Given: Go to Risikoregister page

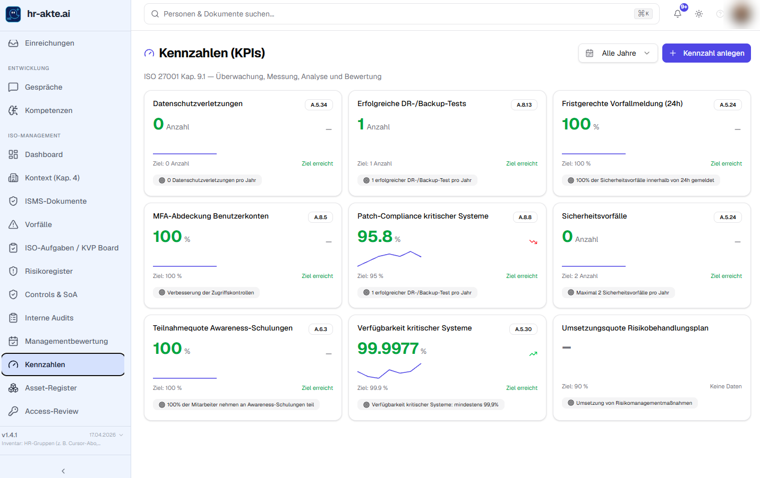Looking at the screenshot, I should click(63, 271).
